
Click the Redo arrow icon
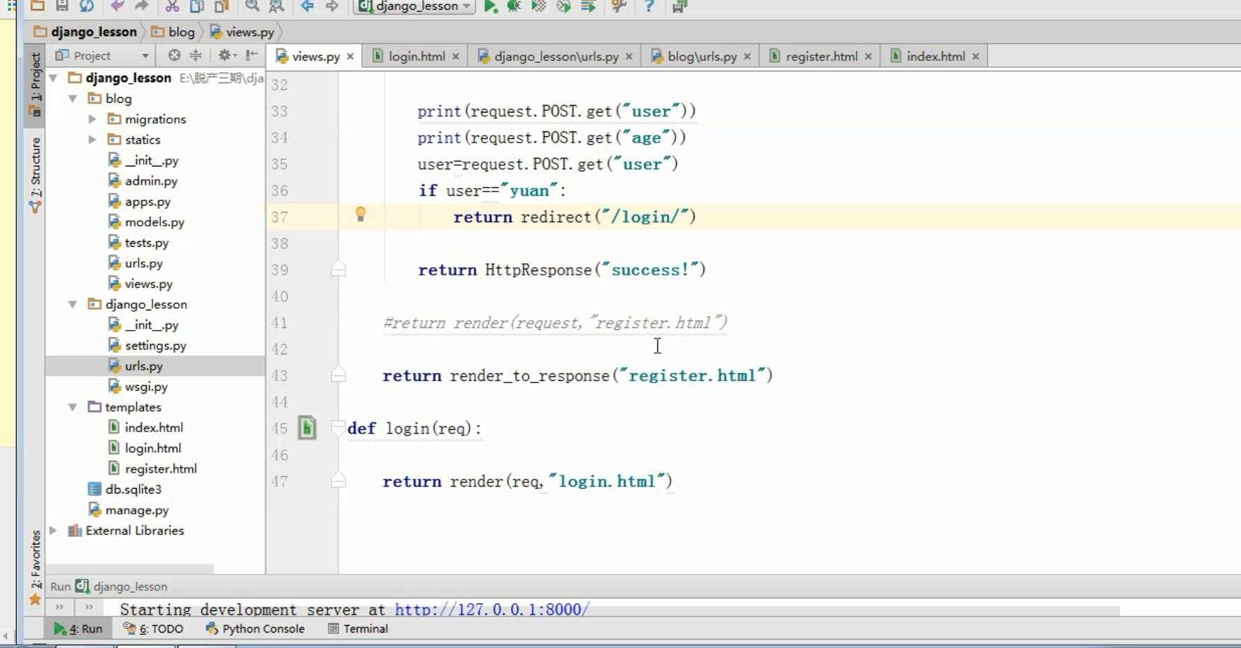click(141, 6)
